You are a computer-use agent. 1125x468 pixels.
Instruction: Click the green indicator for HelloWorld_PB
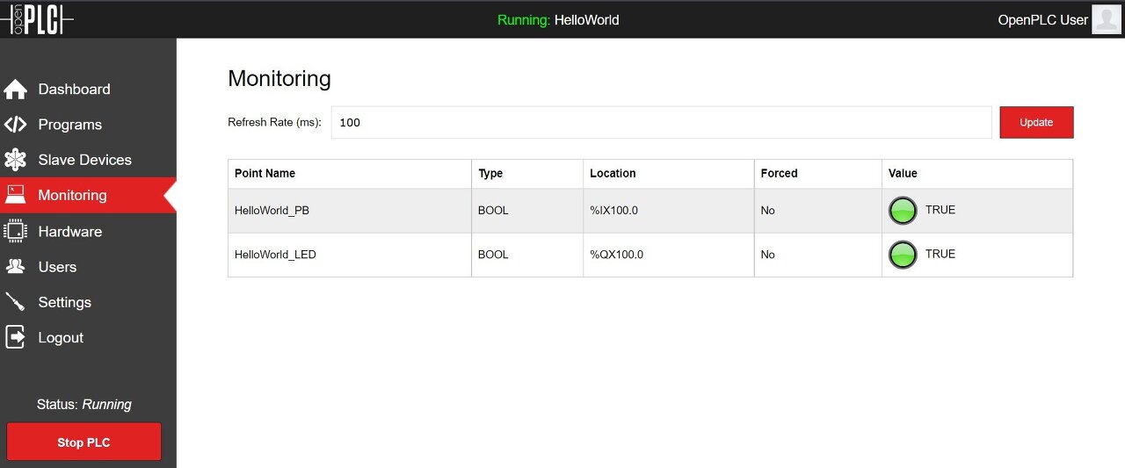(x=903, y=211)
